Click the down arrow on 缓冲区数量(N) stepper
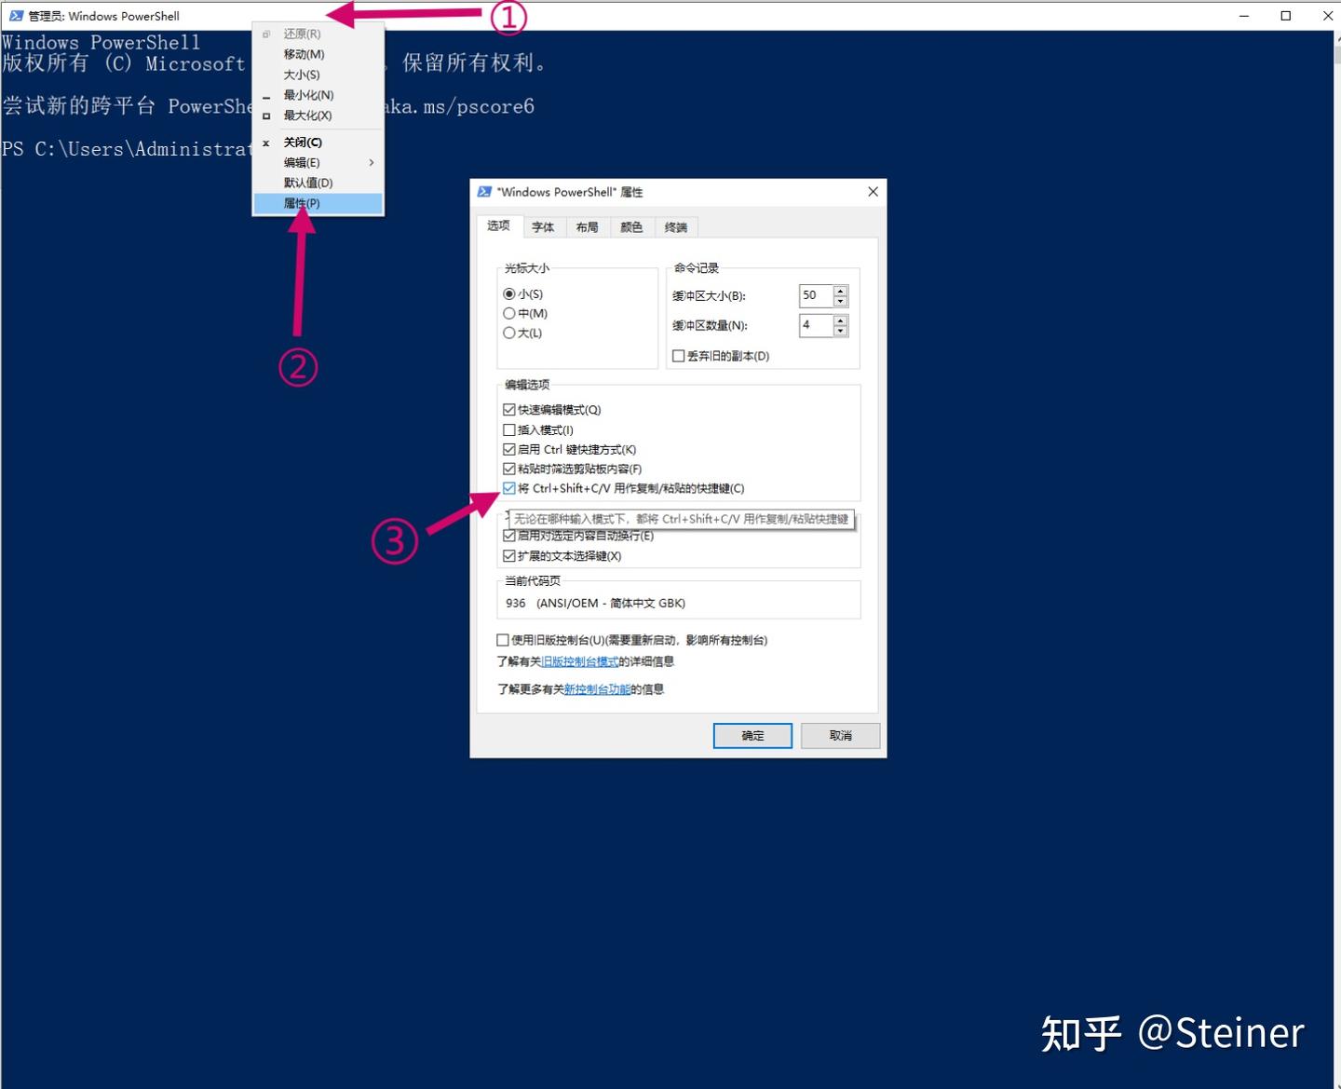Viewport: 1341px width, 1089px height. click(x=839, y=332)
